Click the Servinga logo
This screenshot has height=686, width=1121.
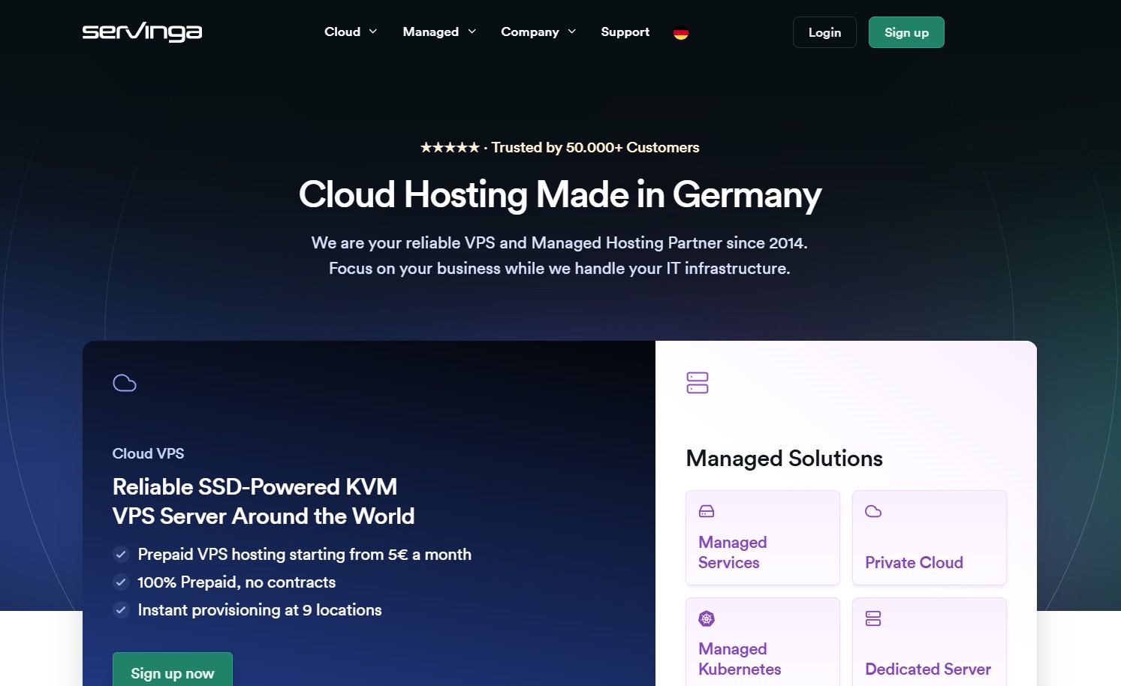tap(142, 32)
